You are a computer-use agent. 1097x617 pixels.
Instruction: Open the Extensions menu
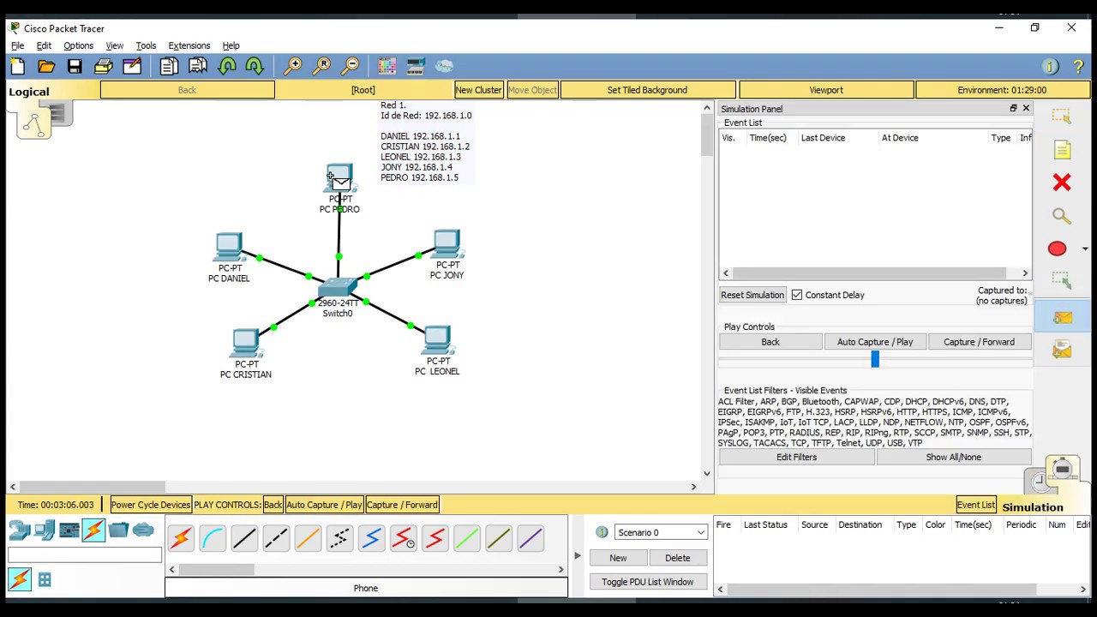189,45
